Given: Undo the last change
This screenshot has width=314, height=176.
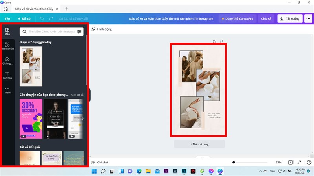Looking at the screenshot, I should pyautogui.click(x=42, y=18).
